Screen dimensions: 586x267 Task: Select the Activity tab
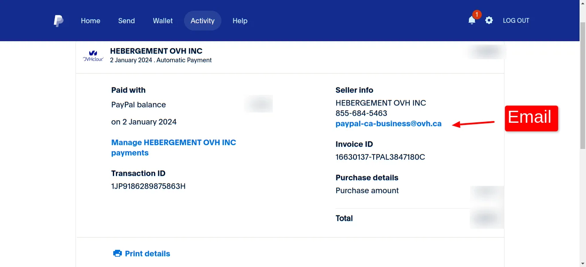202,21
